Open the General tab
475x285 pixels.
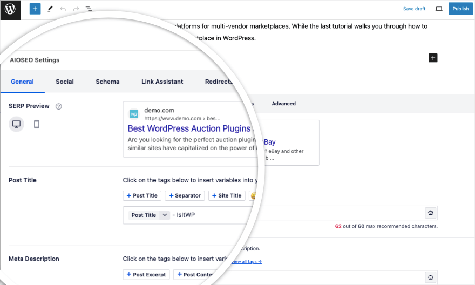(22, 82)
